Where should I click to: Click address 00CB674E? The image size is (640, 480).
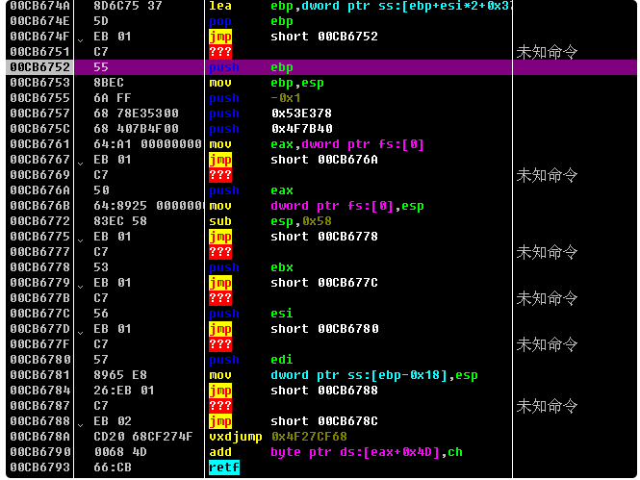tap(40, 21)
